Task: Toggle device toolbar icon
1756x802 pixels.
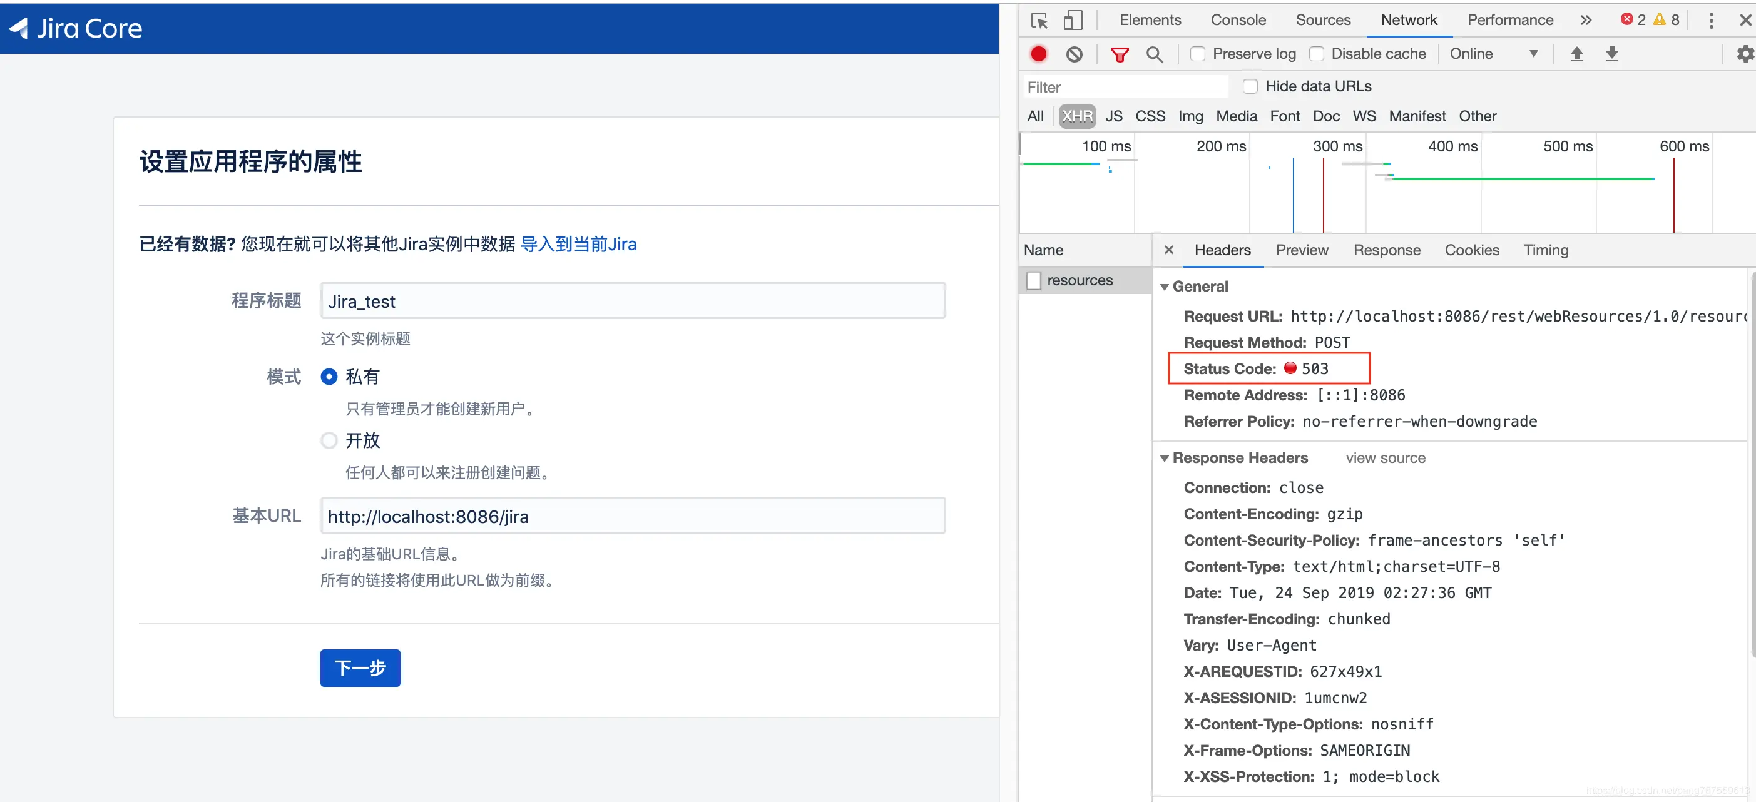Action: (1072, 21)
